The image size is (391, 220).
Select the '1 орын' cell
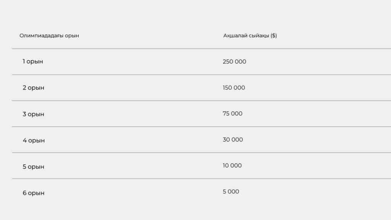point(33,61)
